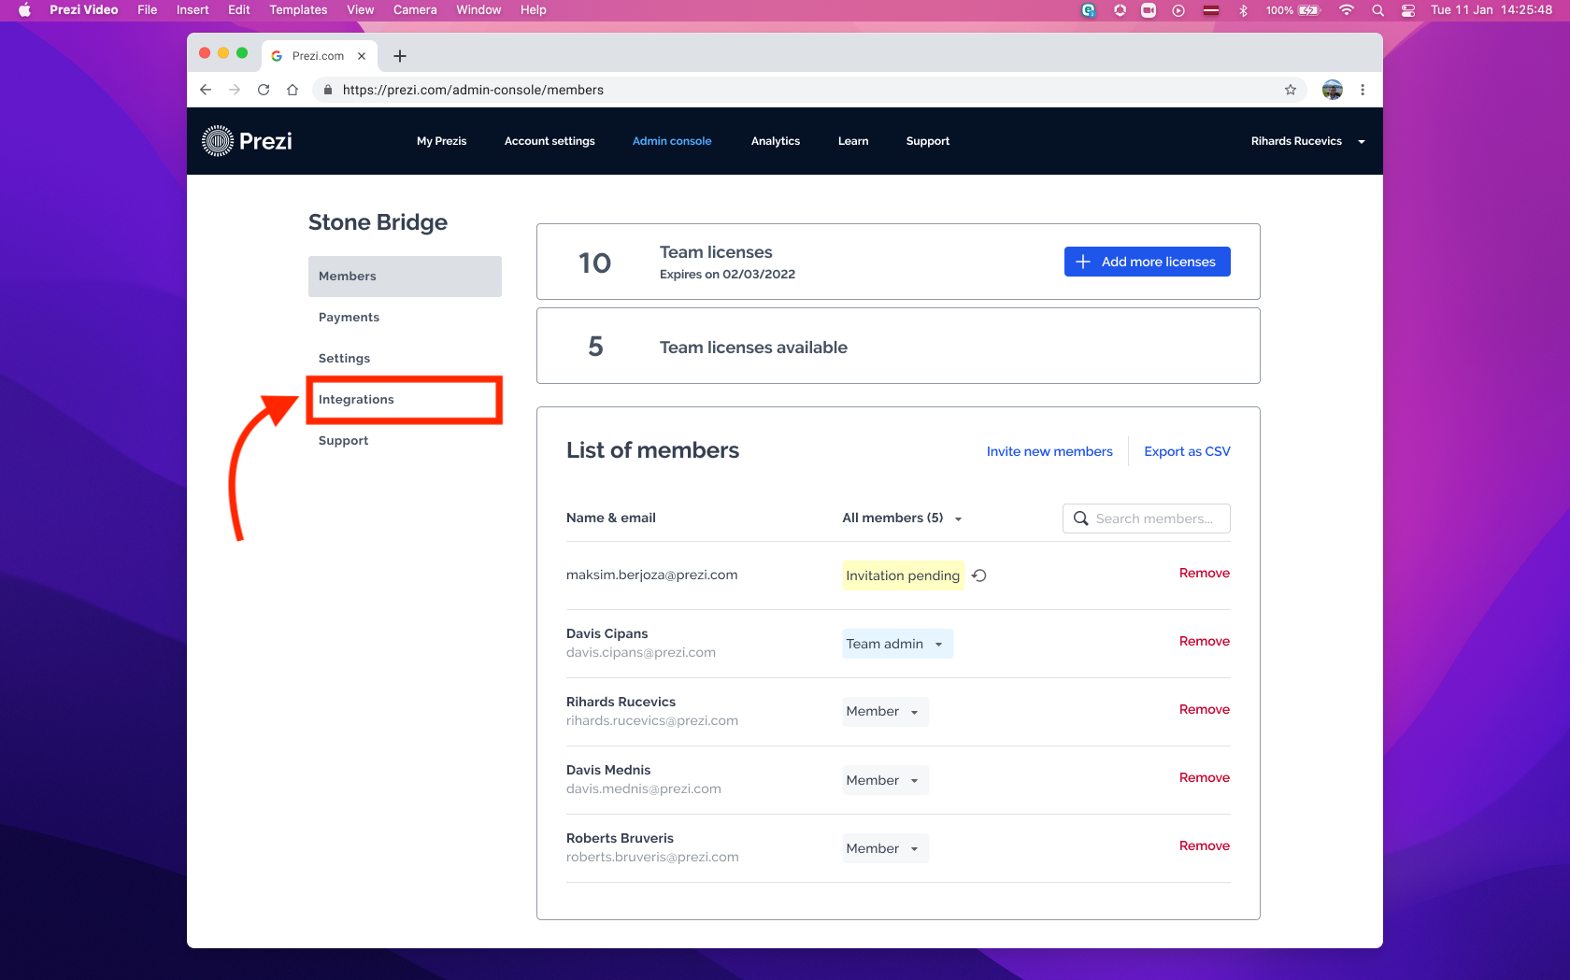
Task: Click the Prezi logo in header
Action: coord(248,141)
